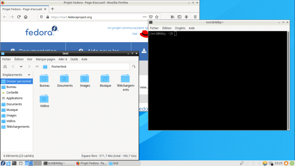This screenshot has height=166, width=295.
Task: Open Firefox hamburger menu
Action: [x=195, y=17]
